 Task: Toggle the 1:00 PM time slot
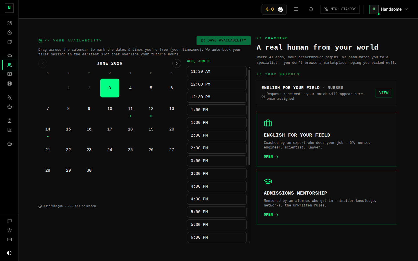(217, 110)
